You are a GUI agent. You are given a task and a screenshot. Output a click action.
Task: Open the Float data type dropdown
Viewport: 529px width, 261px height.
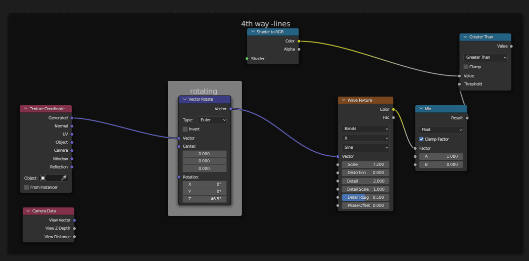click(x=441, y=129)
